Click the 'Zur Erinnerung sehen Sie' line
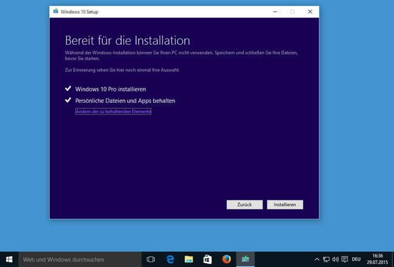Screen dimensions: 394x267 coord(122,70)
